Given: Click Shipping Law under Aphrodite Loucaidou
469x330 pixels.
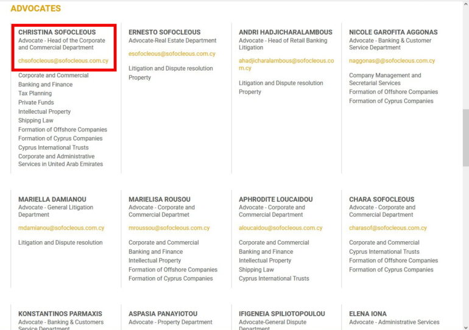Looking at the screenshot, I should pos(256,270).
